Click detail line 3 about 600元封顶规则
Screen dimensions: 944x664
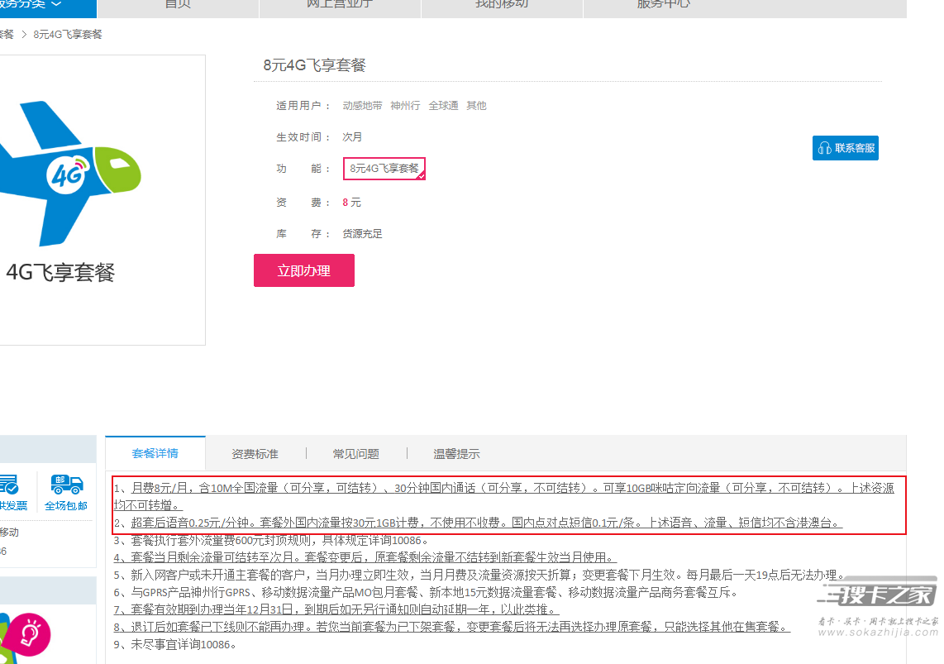point(271,540)
